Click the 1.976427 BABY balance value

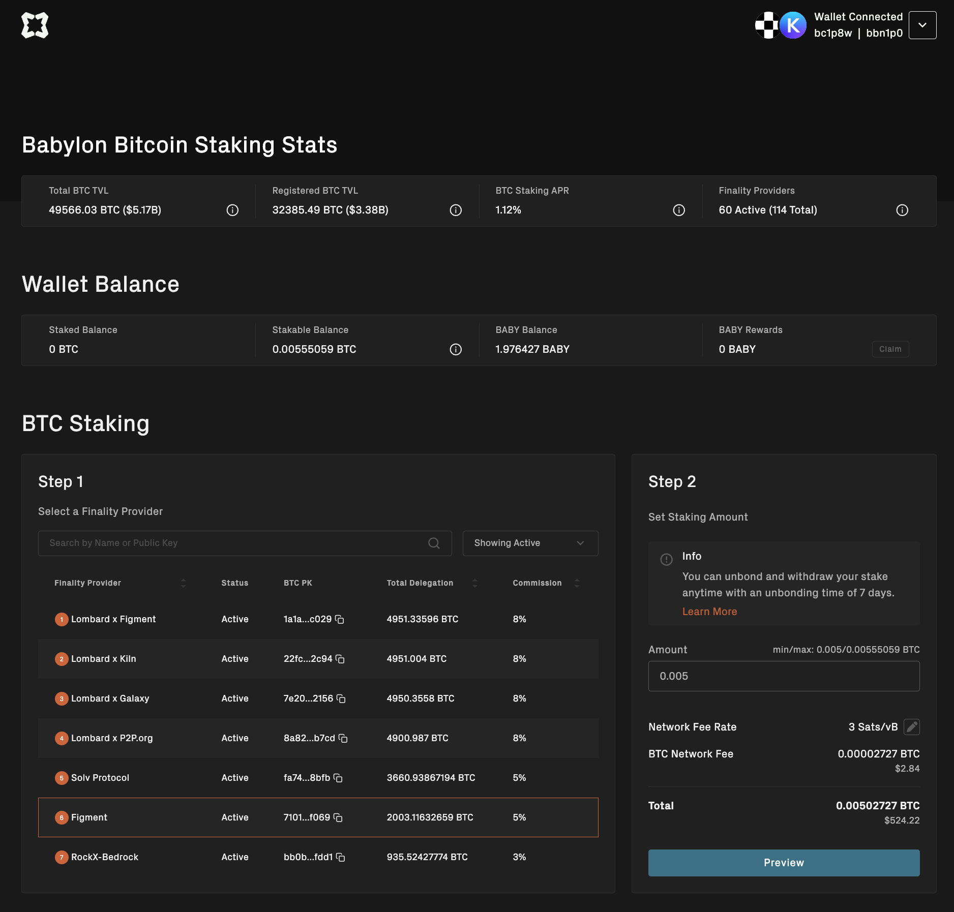(532, 349)
